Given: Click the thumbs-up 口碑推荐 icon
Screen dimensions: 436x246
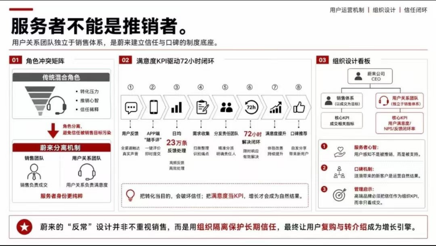Looking at the screenshot, I should click(x=299, y=107).
